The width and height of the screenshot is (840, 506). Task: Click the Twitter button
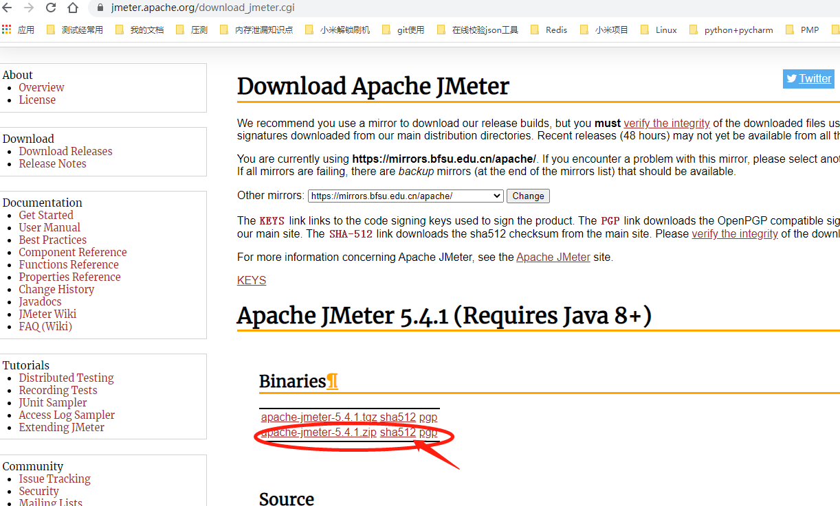[808, 78]
